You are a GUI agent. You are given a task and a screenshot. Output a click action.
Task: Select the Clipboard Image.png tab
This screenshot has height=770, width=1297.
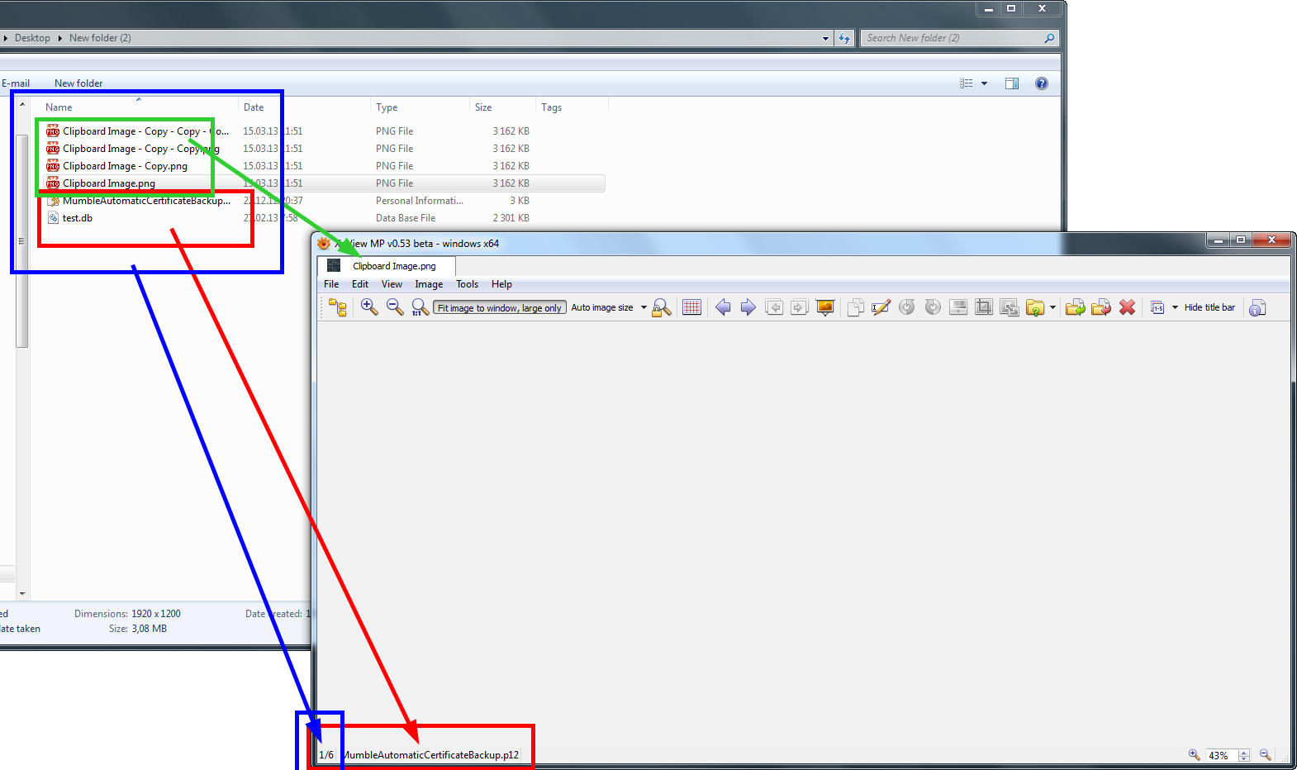point(387,266)
